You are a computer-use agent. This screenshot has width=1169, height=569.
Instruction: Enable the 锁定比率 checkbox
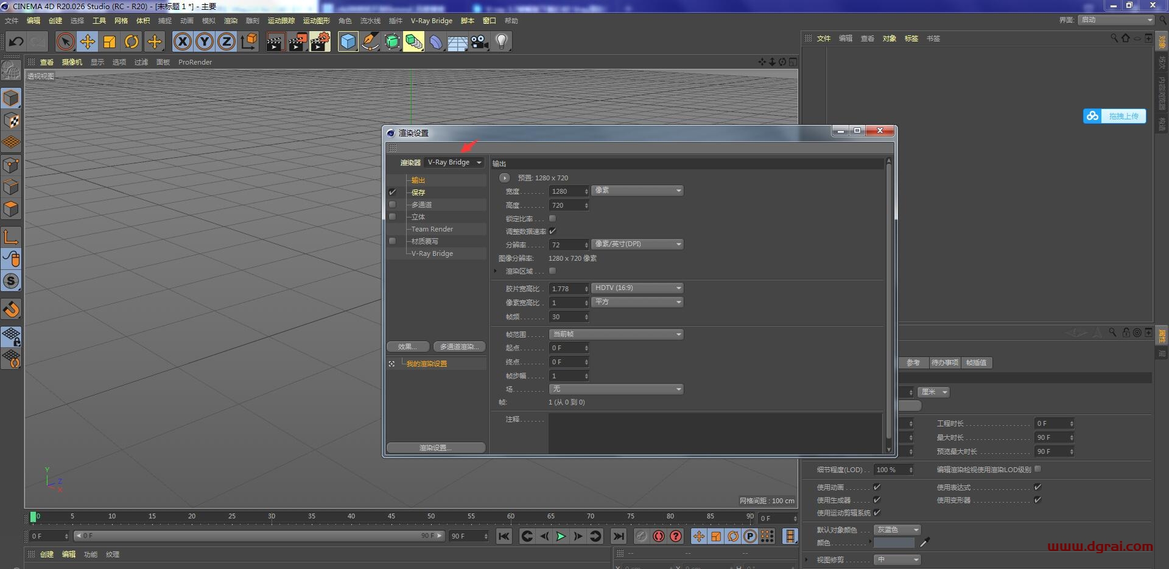click(552, 218)
